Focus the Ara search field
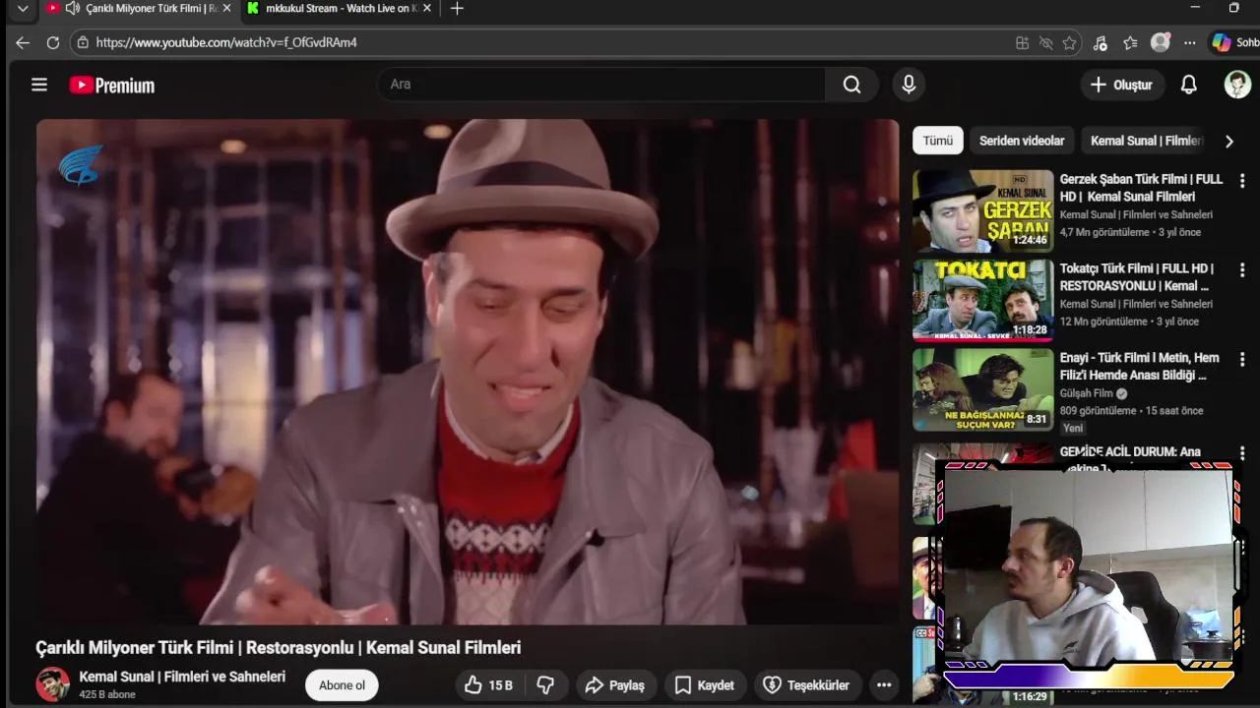This screenshot has height=708, width=1260. click(600, 85)
